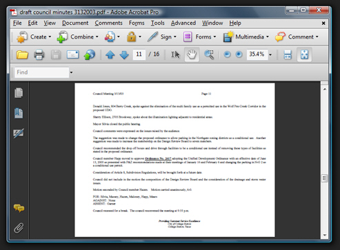Click the Sign pen icon
Viewport: 340px width, 250px height.
(152, 37)
